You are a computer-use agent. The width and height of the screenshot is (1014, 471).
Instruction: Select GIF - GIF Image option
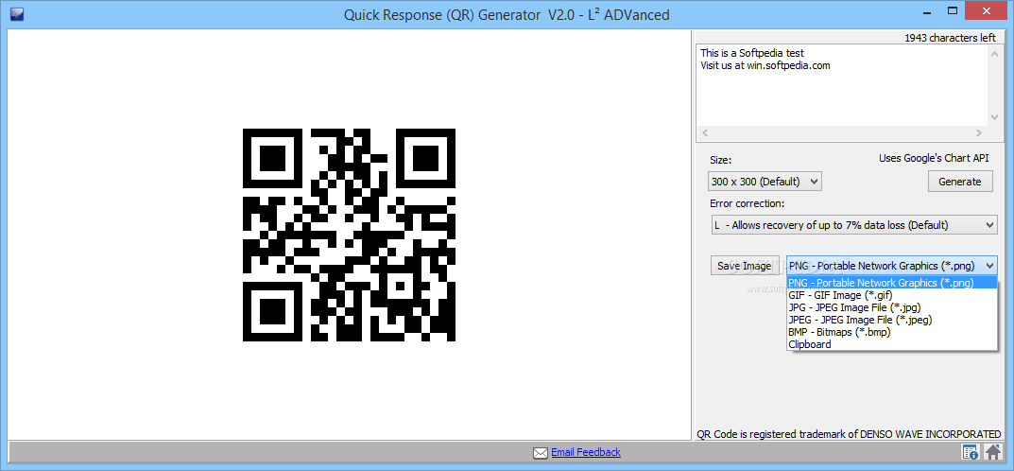coord(892,295)
